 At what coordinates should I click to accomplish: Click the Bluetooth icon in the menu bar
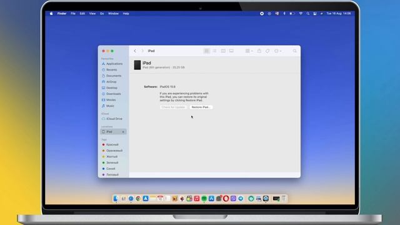tap(284, 14)
